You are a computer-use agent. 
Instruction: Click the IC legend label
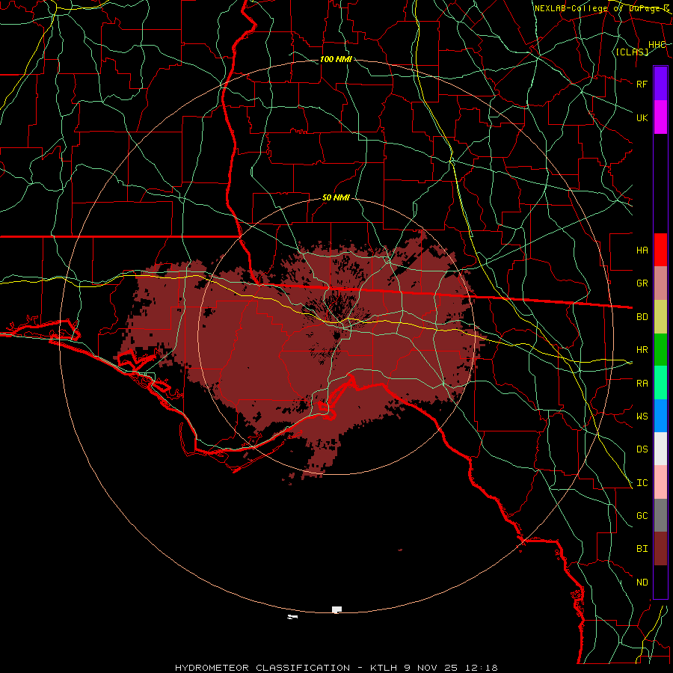(642, 483)
